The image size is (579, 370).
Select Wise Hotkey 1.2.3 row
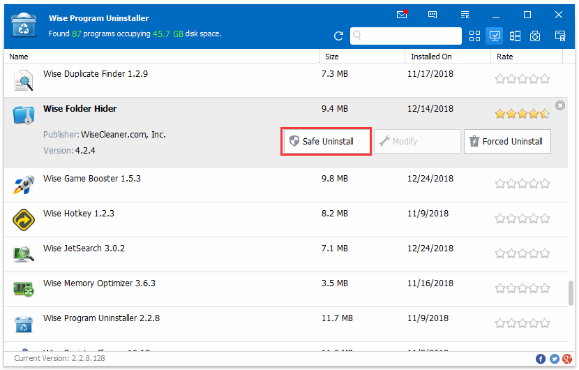pyautogui.click(x=286, y=220)
